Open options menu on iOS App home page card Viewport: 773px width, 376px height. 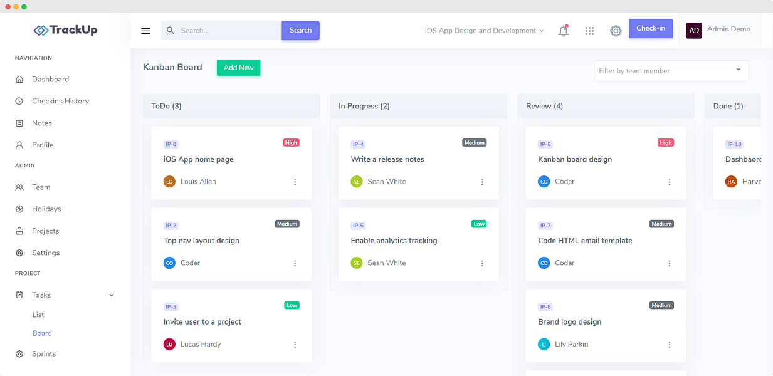click(295, 182)
